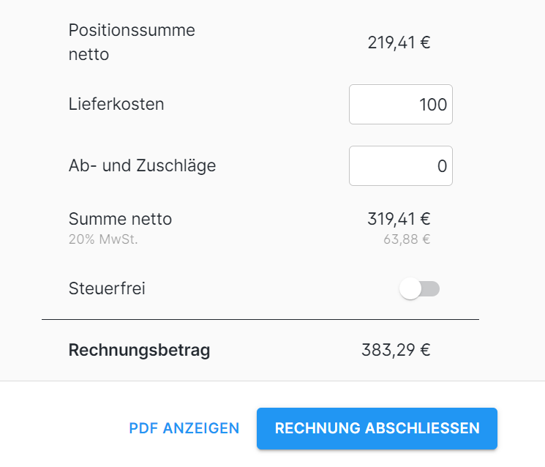Click the 20% MwSt. tax label
Image resolution: width=545 pixels, height=467 pixels.
coord(102,238)
